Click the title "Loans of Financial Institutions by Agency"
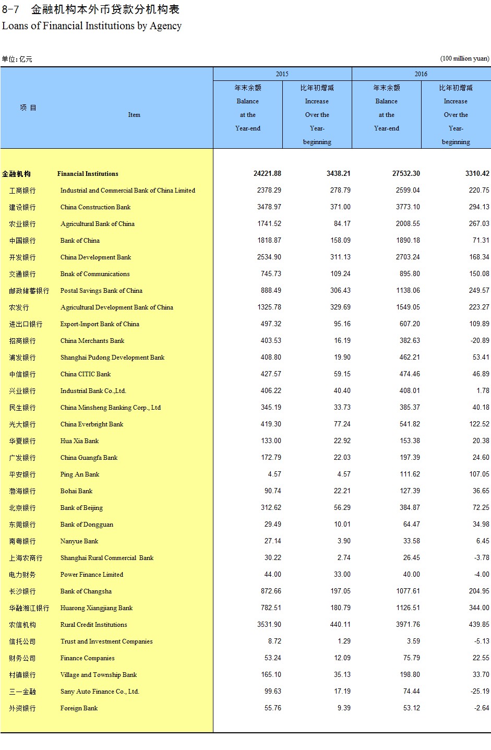491x750 pixels. tap(92, 26)
